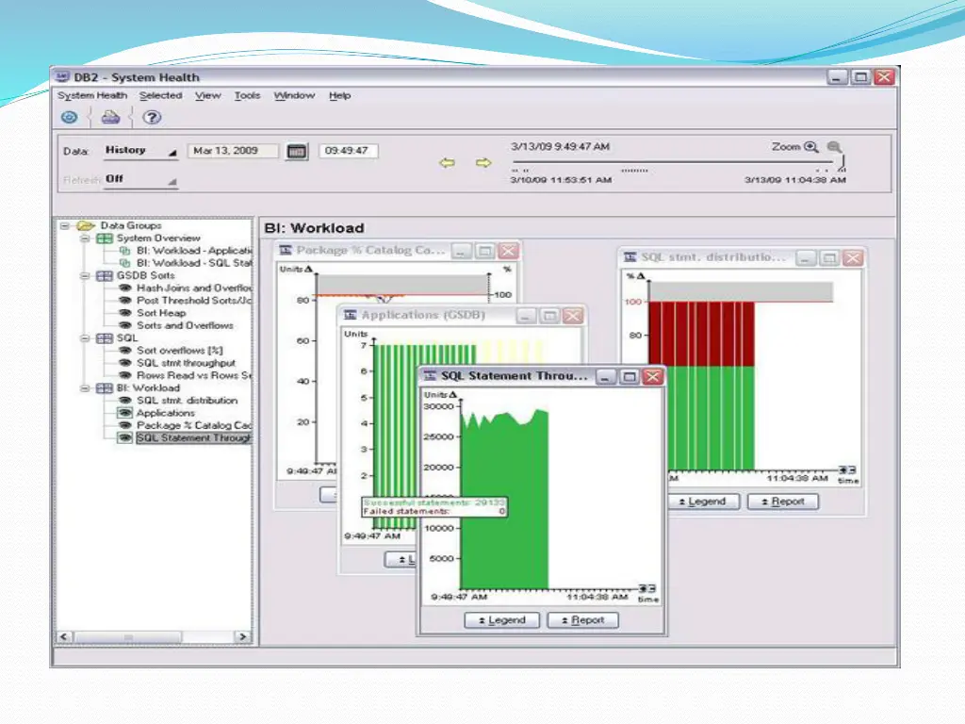Viewport: 965px width, 724px height.
Task: Click the refresh toolbar icon
Action: pyautogui.click(x=69, y=117)
